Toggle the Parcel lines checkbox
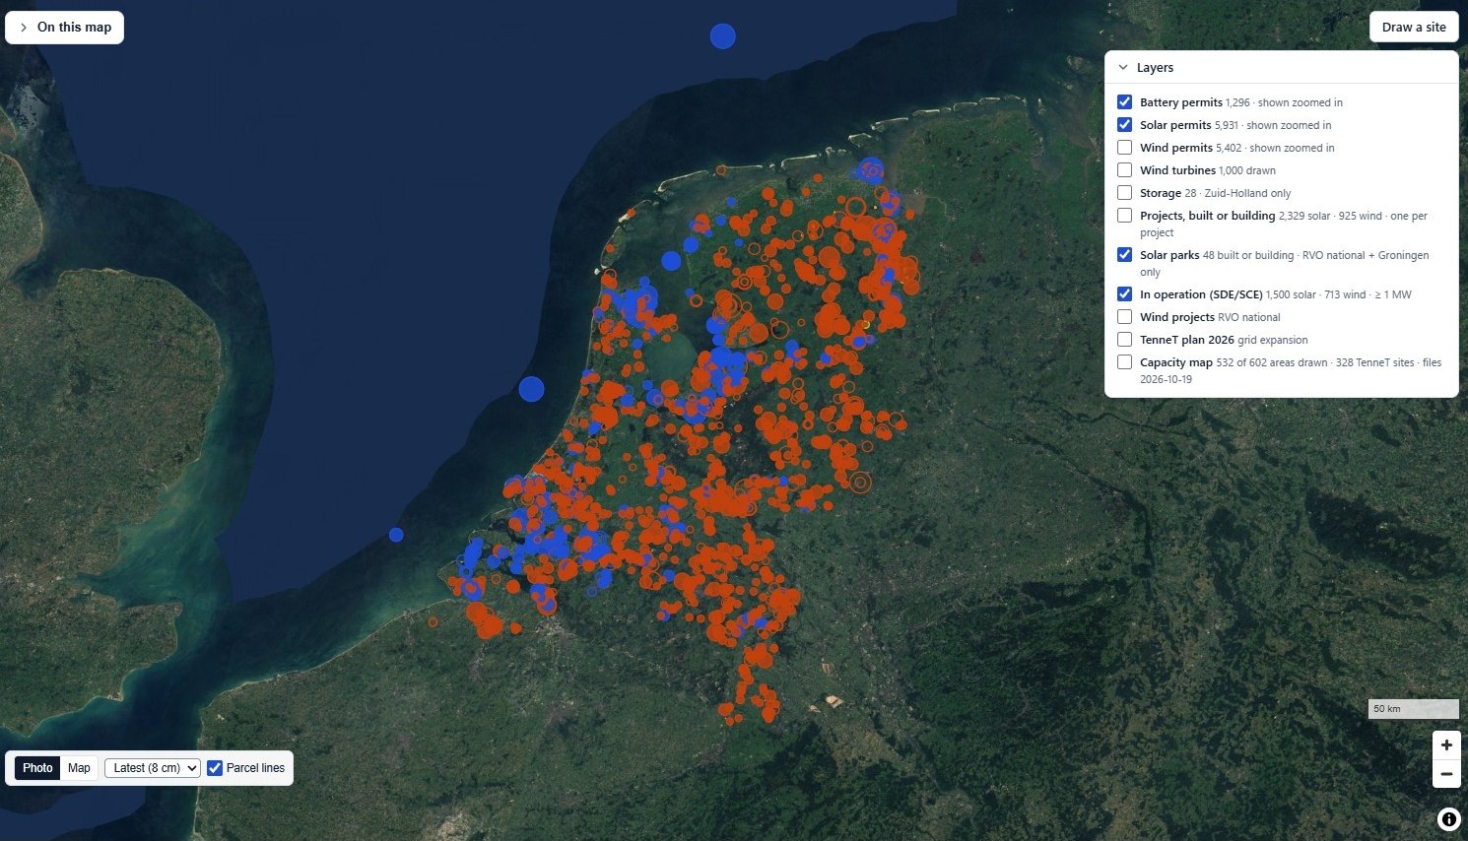The height and width of the screenshot is (841, 1468). (x=215, y=768)
